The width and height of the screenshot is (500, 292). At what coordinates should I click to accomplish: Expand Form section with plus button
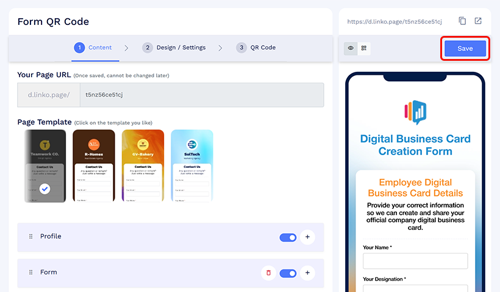point(307,273)
